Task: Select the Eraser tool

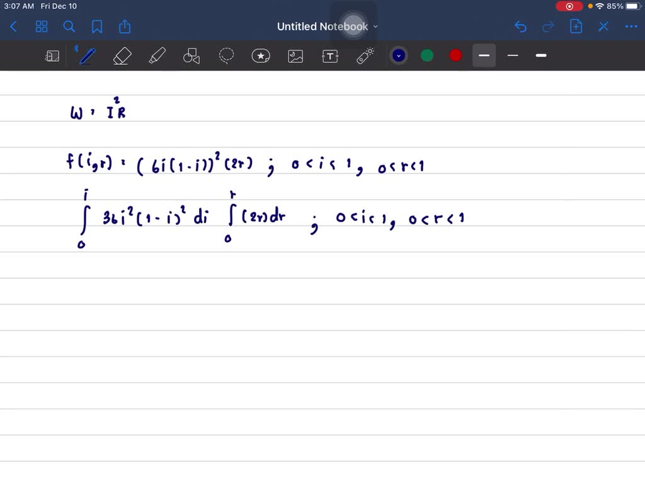Action: [122, 56]
